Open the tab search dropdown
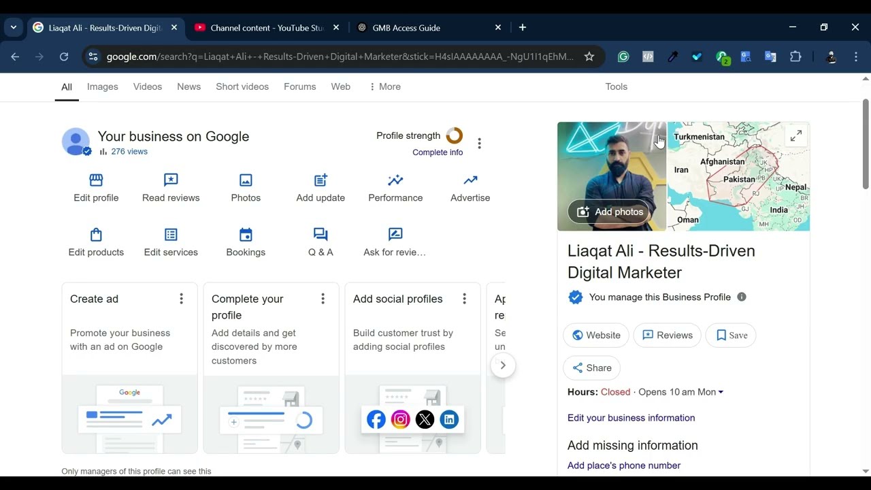The height and width of the screenshot is (490, 871). pos(14,27)
